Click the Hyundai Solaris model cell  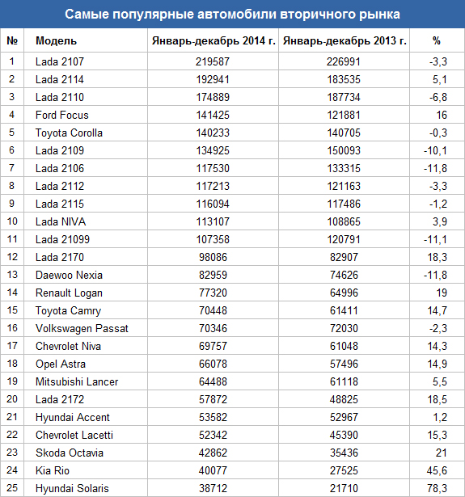pos(72,488)
